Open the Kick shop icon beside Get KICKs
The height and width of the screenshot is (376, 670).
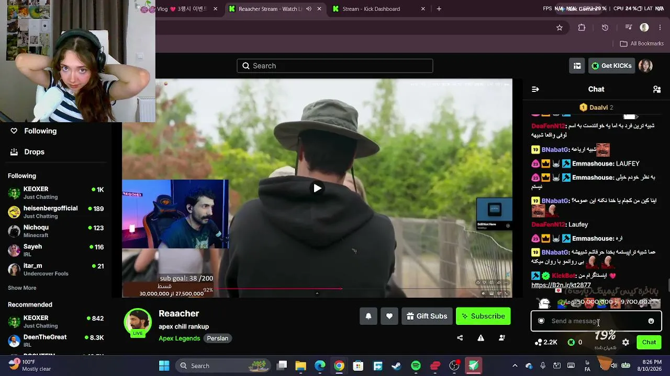click(x=577, y=66)
